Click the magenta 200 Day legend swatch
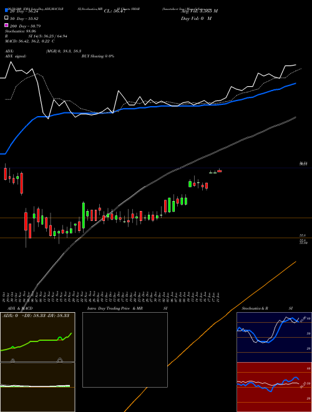This screenshot has width=312, height=412. 6,26
